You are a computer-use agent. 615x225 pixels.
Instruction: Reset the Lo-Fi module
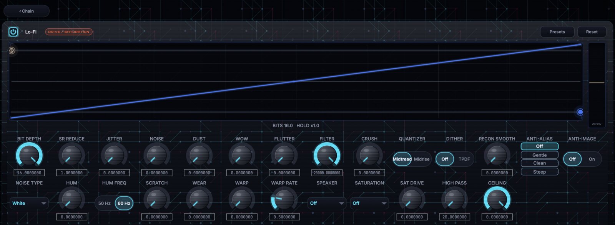coord(592,32)
